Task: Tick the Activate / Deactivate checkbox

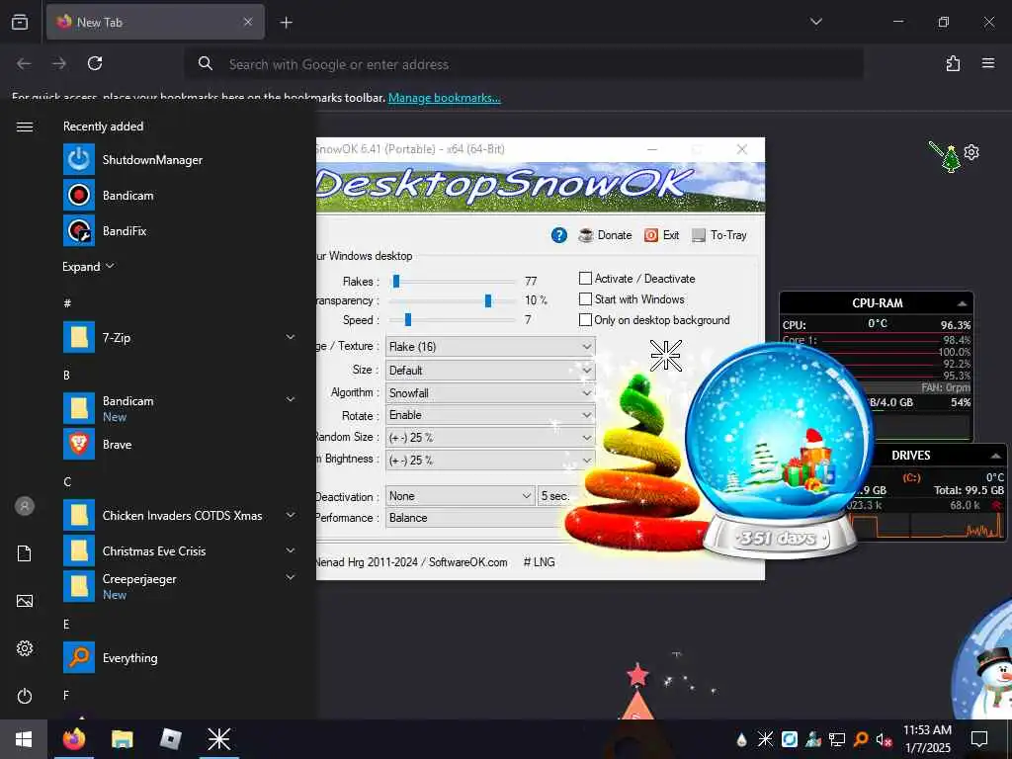Action: pos(585,278)
